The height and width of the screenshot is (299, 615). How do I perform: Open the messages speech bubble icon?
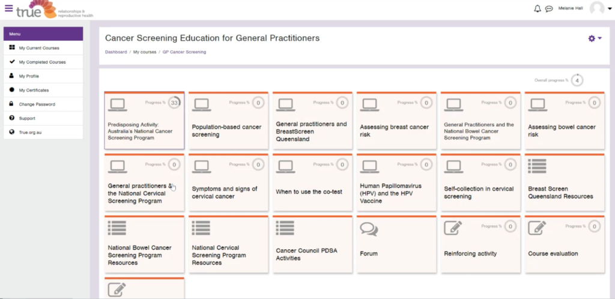point(549,8)
